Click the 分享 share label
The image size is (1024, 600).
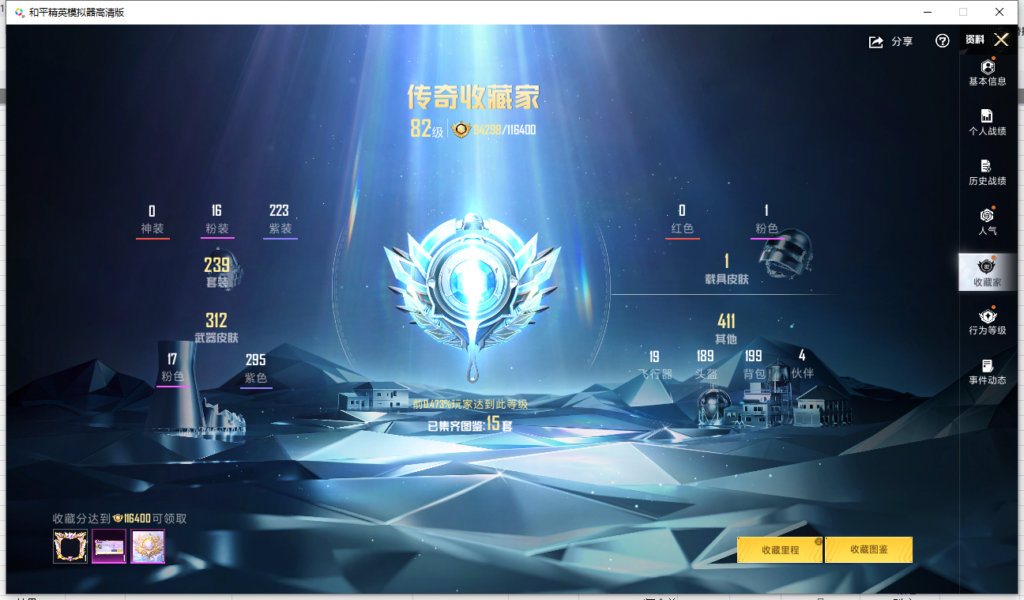pos(902,42)
